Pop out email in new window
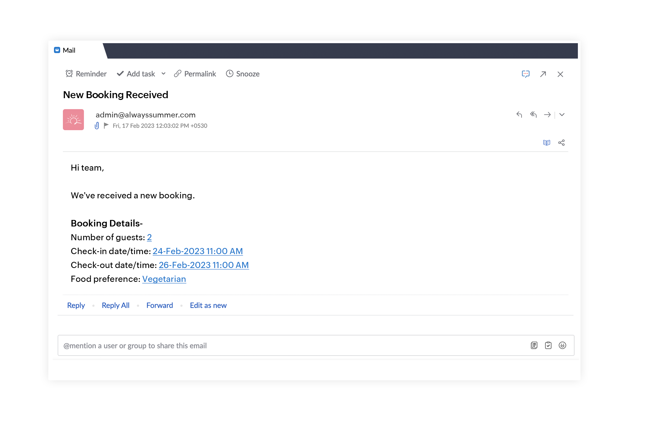The image size is (646, 435). pos(543,74)
